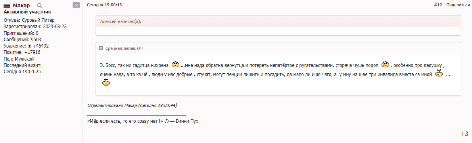472x143 pixels.
Task: Click the gray X button in profile panel
Action: (x=76, y=5)
